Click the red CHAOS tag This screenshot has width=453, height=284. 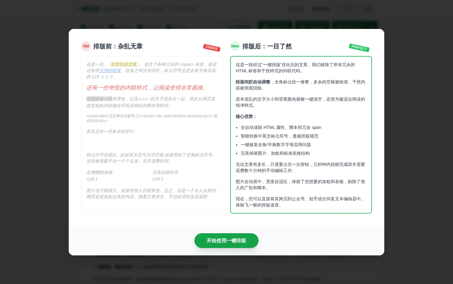212,48
